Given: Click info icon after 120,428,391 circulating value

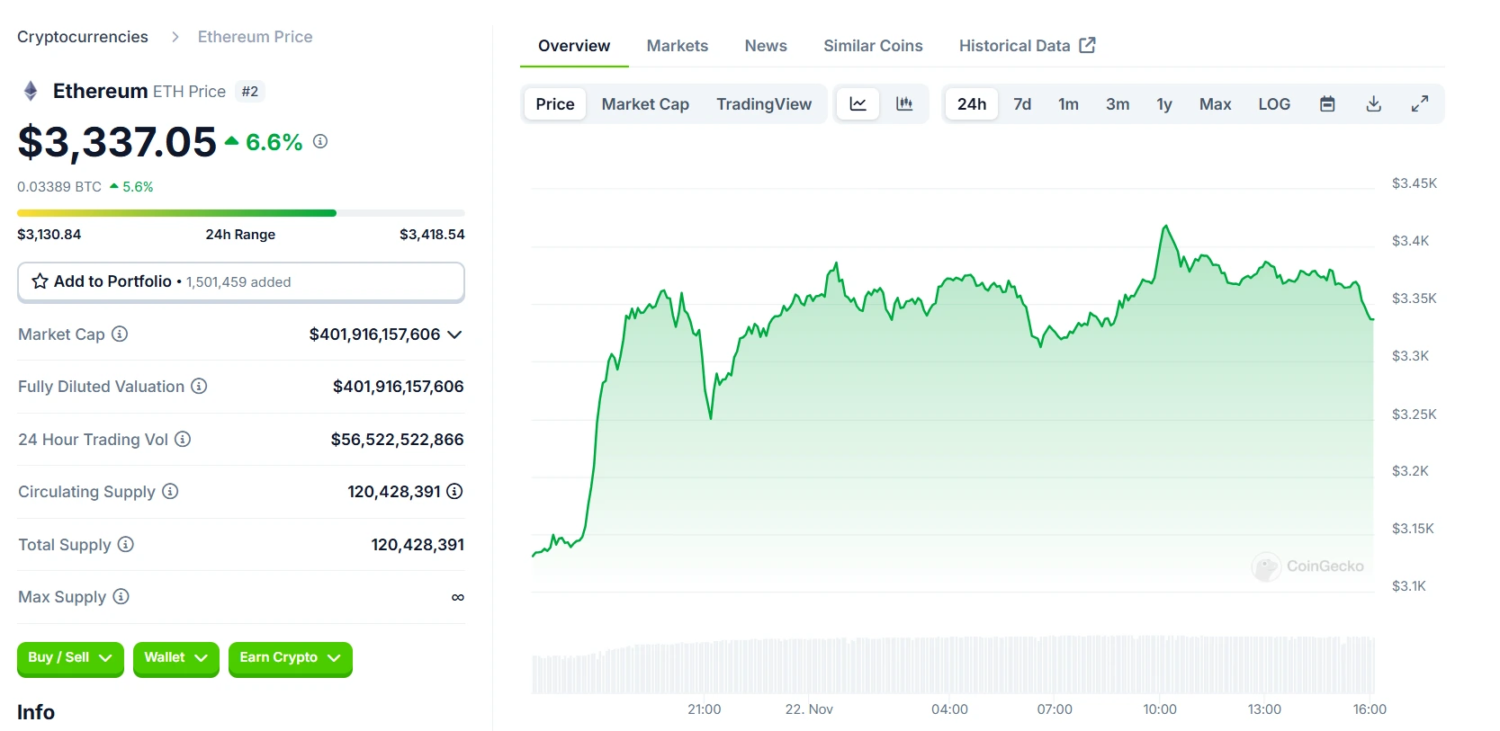Looking at the screenshot, I should tap(454, 491).
